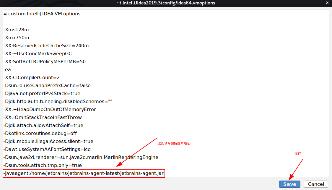The height and width of the screenshot is (190, 332).
Task: Click the -Xms128m line
Action: tap(16, 30)
